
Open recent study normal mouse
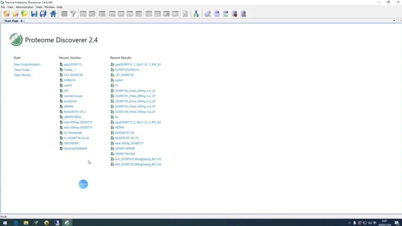(73, 96)
